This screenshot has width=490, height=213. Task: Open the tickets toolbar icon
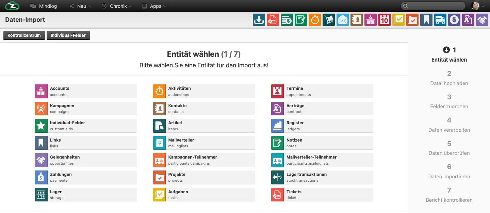point(273,20)
